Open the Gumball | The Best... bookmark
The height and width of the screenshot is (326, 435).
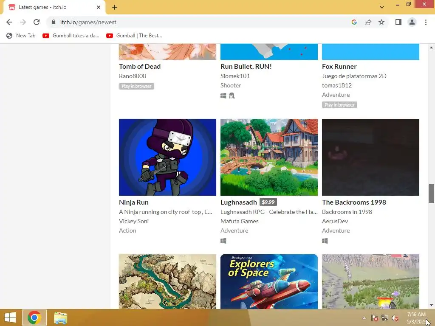[134, 36]
